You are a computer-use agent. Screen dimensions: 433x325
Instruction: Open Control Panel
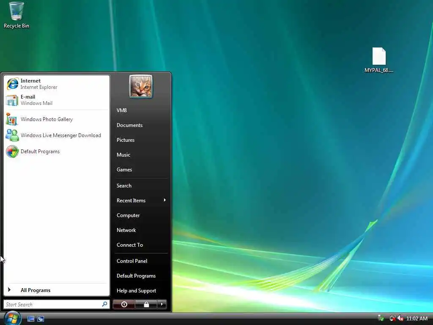[141, 261]
